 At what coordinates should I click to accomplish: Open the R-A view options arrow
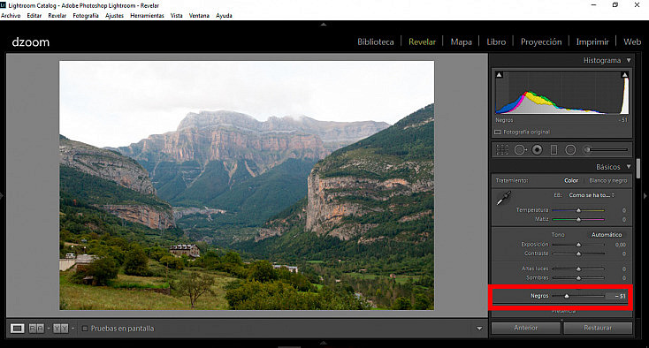coord(49,329)
